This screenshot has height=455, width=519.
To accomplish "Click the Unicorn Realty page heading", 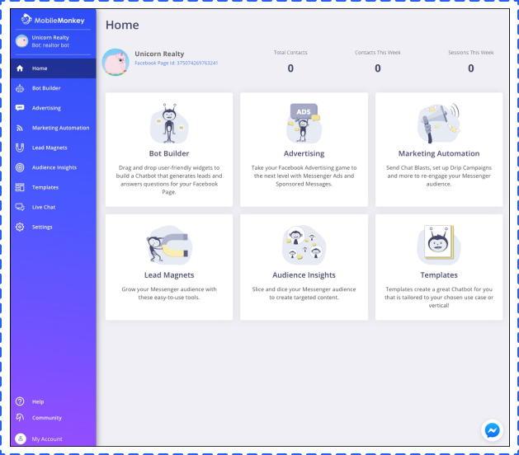I will pyautogui.click(x=159, y=54).
